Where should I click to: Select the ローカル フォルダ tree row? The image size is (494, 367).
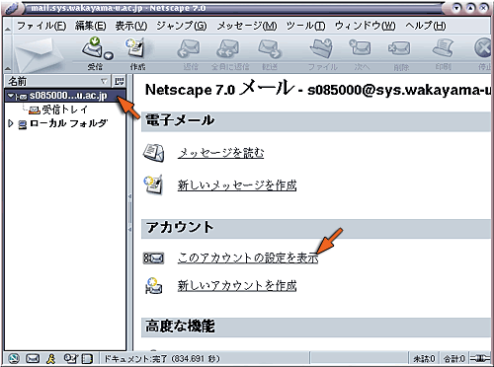point(65,123)
